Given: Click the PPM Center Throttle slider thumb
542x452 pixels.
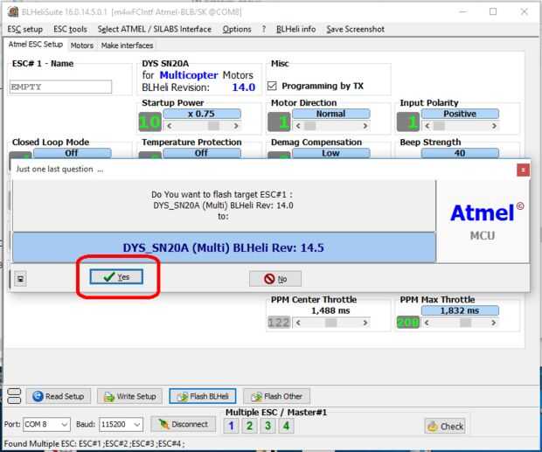Looking at the screenshot, I should [330, 323].
